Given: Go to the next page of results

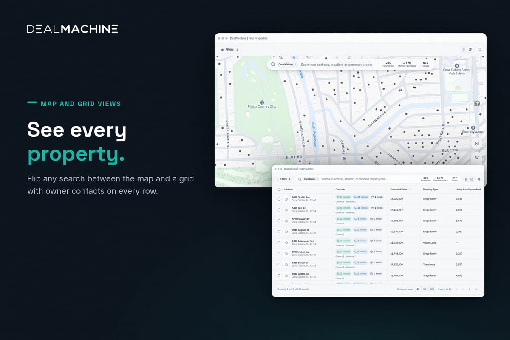Looking at the screenshot, I should click(x=470, y=289).
